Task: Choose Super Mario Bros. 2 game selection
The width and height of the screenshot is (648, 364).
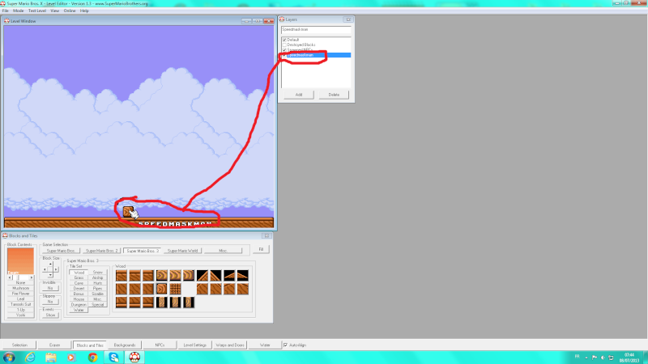Action: (x=102, y=251)
